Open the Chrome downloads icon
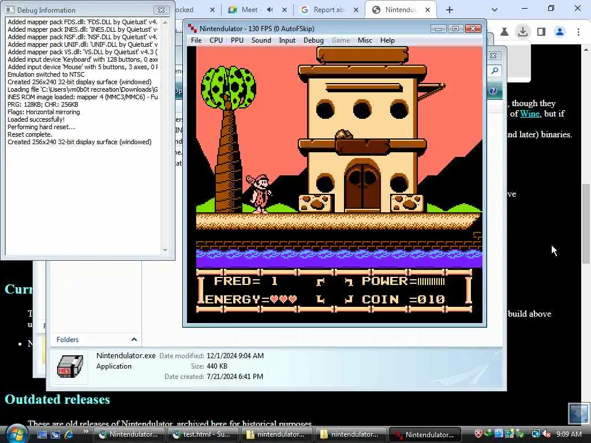Viewport: 591px width, 443px height. click(x=523, y=32)
